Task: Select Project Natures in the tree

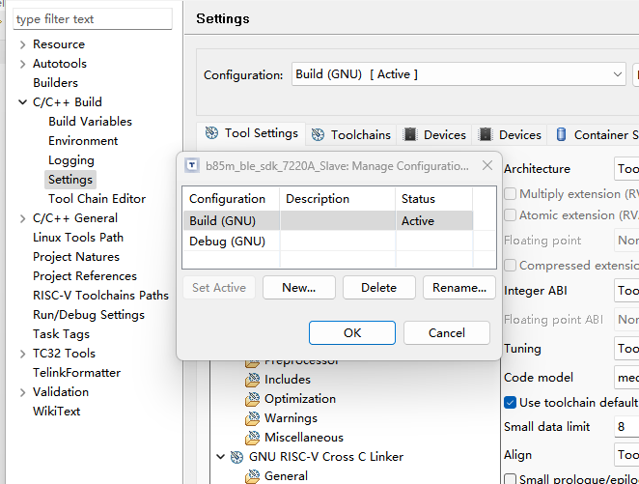Action: click(x=76, y=257)
